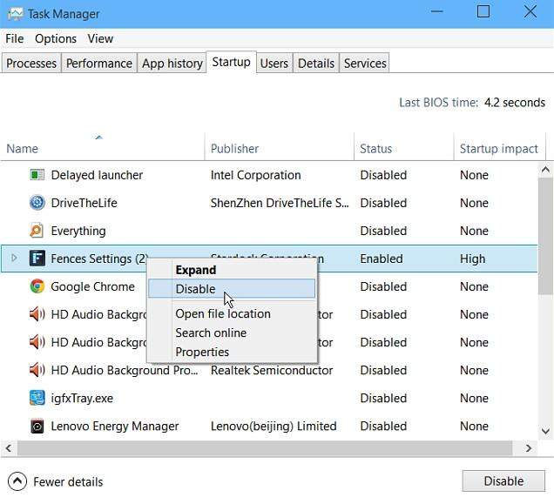The height and width of the screenshot is (504, 554).
Task: Click the Enabled status of Fences Settings
Action: tap(382, 259)
